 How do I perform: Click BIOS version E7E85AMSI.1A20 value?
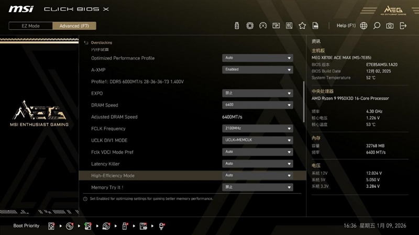coord(382,64)
